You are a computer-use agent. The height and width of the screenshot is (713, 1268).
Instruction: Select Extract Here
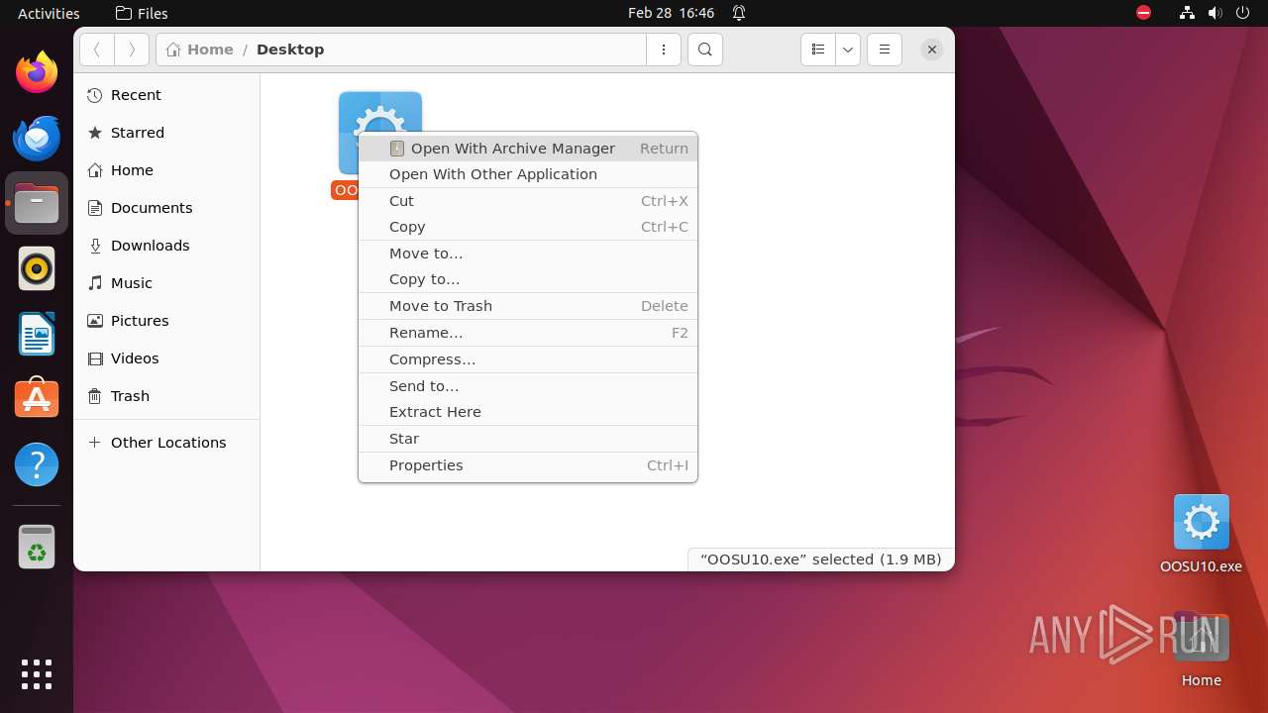click(528, 412)
